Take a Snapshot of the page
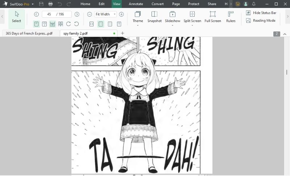The image size is (290, 176). (x=154, y=17)
